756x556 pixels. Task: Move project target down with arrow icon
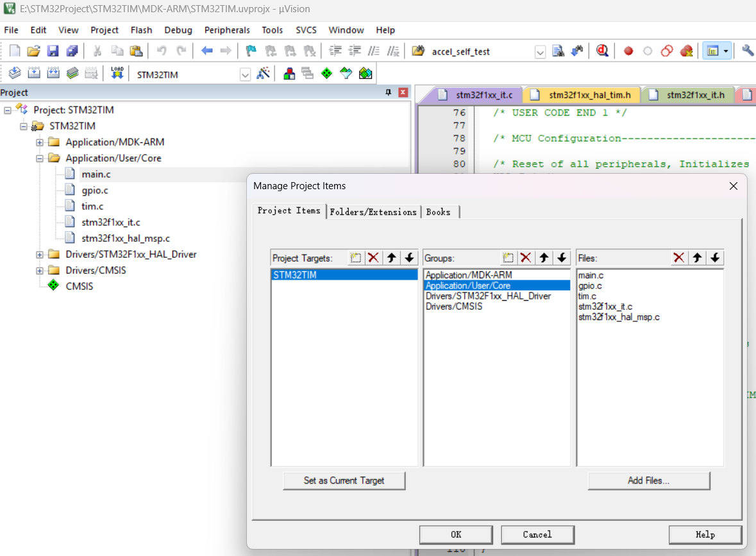point(409,258)
